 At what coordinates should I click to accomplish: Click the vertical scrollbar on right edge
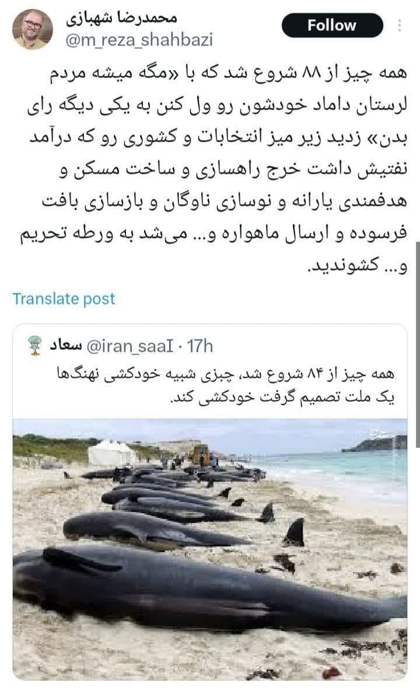[417, 343]
